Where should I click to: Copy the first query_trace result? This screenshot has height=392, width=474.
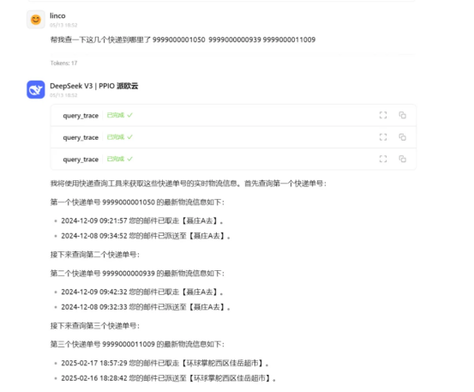coord(402,115)
